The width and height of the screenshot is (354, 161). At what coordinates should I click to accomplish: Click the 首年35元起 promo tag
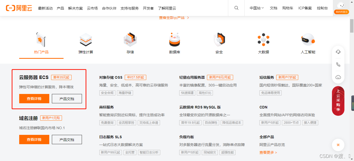click(61, 77)
